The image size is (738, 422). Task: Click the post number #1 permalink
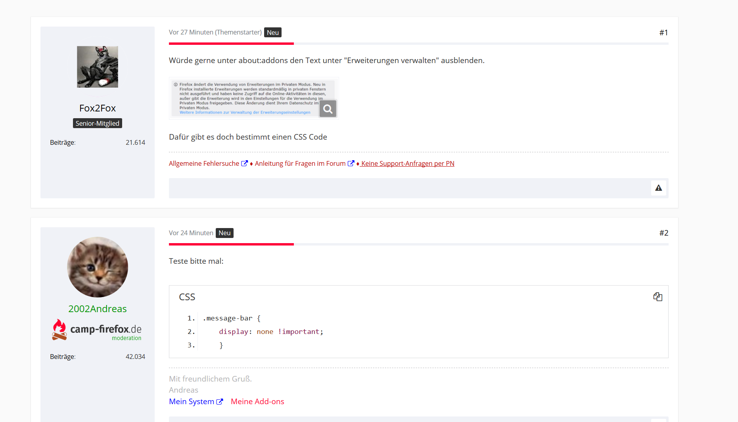pos(664,33)
